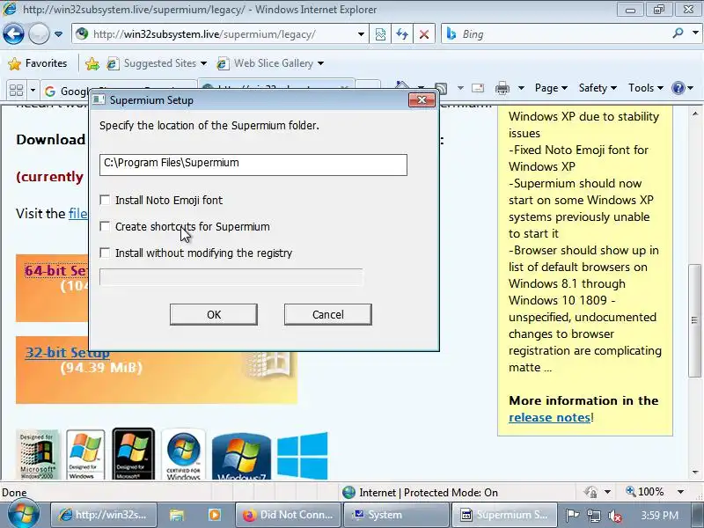Expand the address bar history dropdown
This screenshot has width=704, height=528.
361,34
